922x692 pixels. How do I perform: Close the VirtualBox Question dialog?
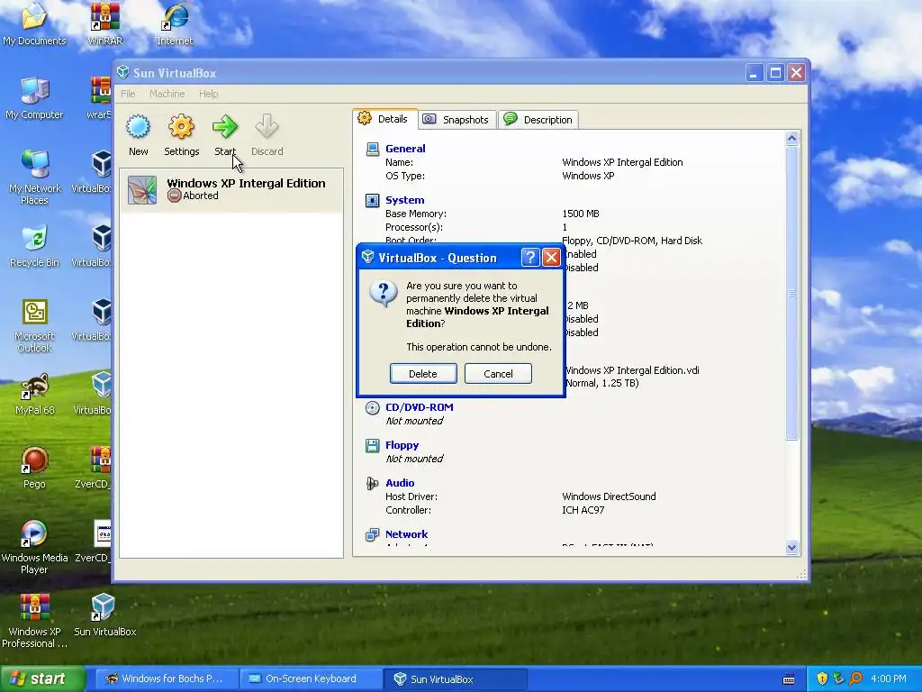[551, 257]
